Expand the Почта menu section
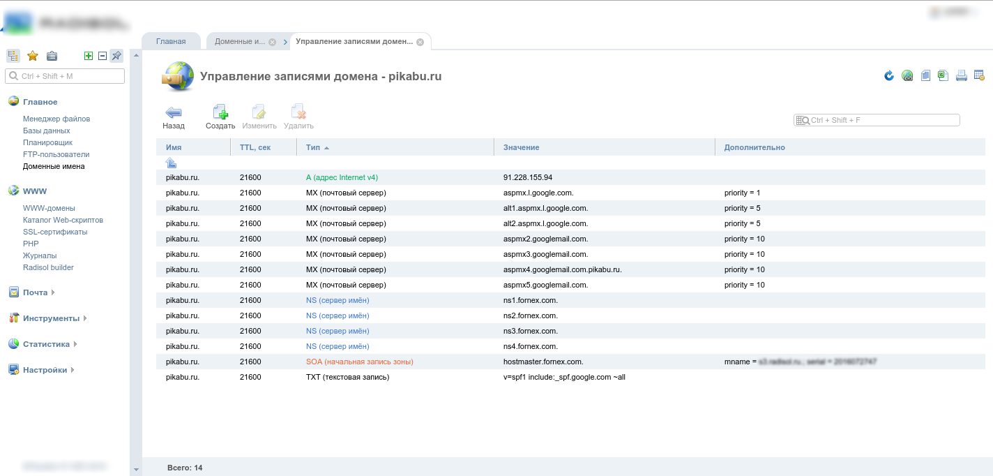Viewport: 993px width, 476px height. 35,292
